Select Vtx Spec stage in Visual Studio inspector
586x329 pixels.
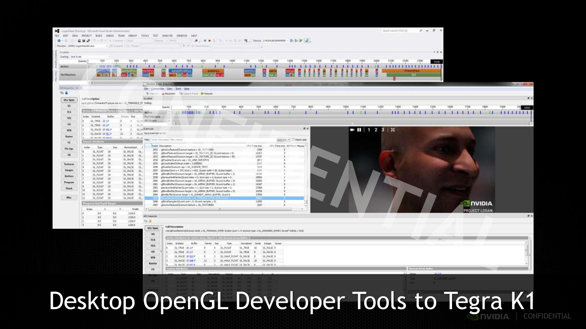click(69, 100)
